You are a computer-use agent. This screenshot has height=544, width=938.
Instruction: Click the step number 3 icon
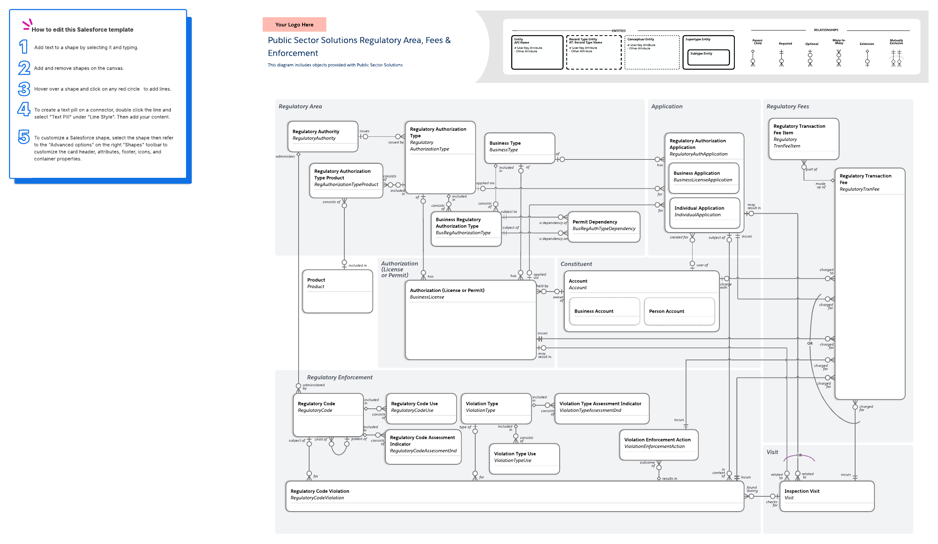pos(24,89)
